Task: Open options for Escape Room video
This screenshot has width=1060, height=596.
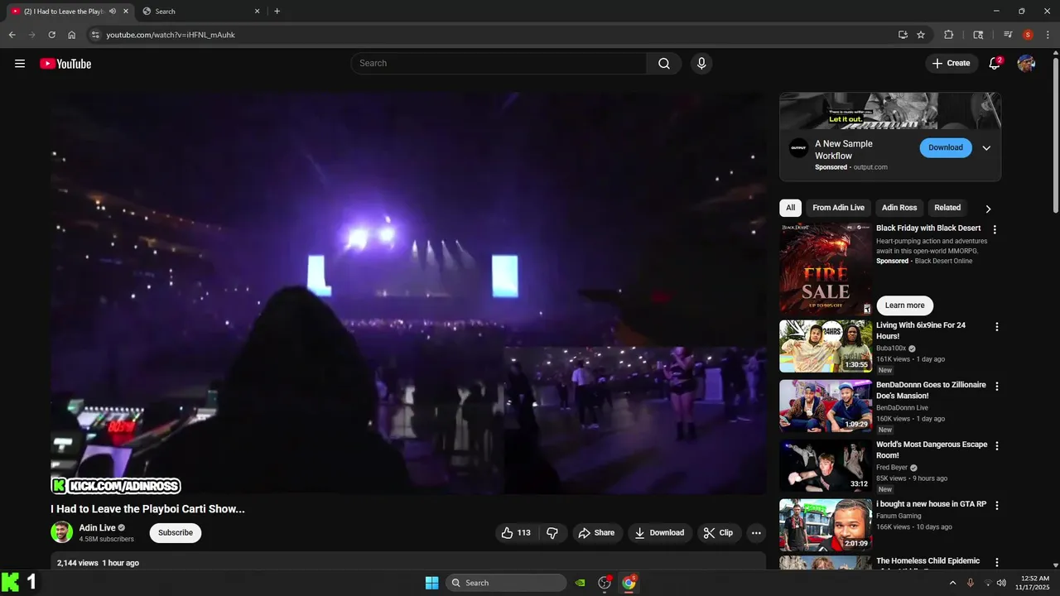Action: [x=996, y=446]
